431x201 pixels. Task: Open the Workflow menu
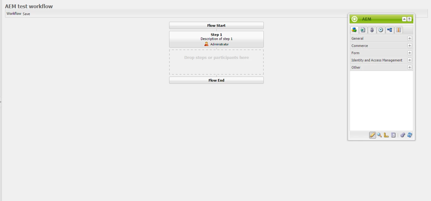pos(14,14)
